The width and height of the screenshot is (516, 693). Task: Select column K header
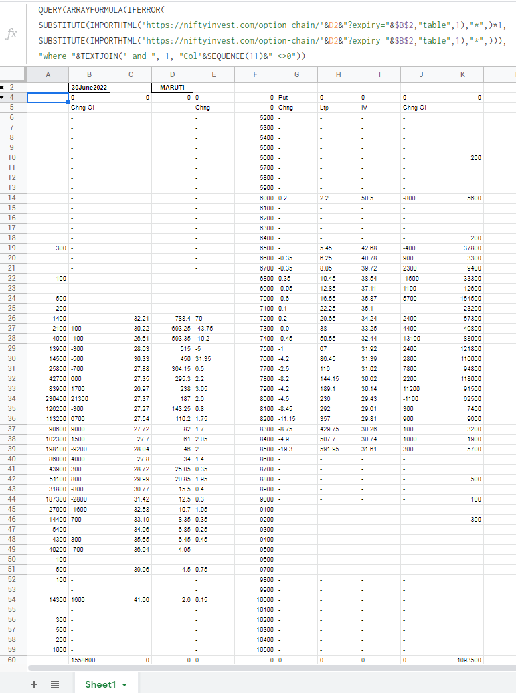click(463, 74)
